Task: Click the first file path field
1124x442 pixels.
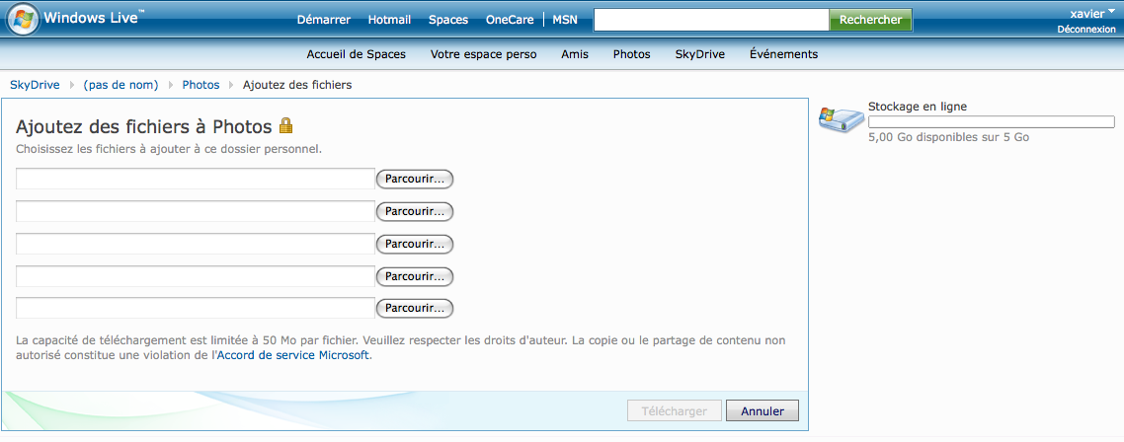Action: point(195,180)
